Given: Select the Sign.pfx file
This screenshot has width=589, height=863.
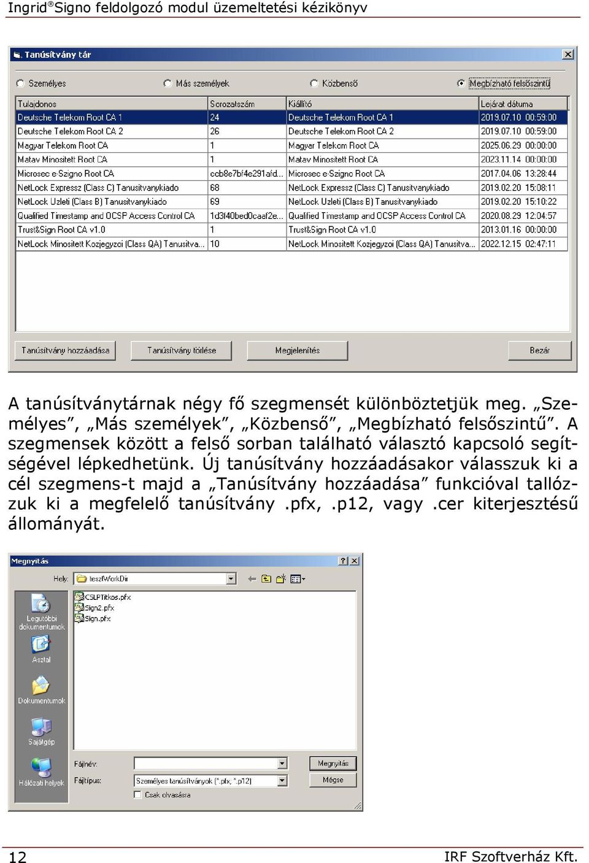Looking at the screenshot, I should pyautogui.click(x=93, y=618).
